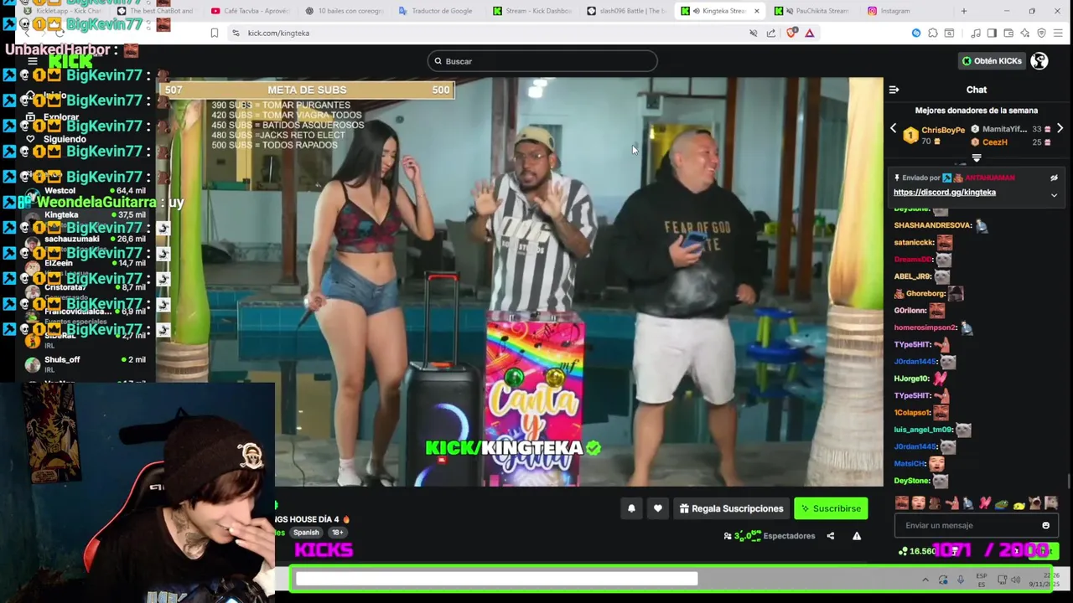Viewport: 1073px width, 603px height.
Task: Open the extensions puzzle icon
Action: click(933, 33)
